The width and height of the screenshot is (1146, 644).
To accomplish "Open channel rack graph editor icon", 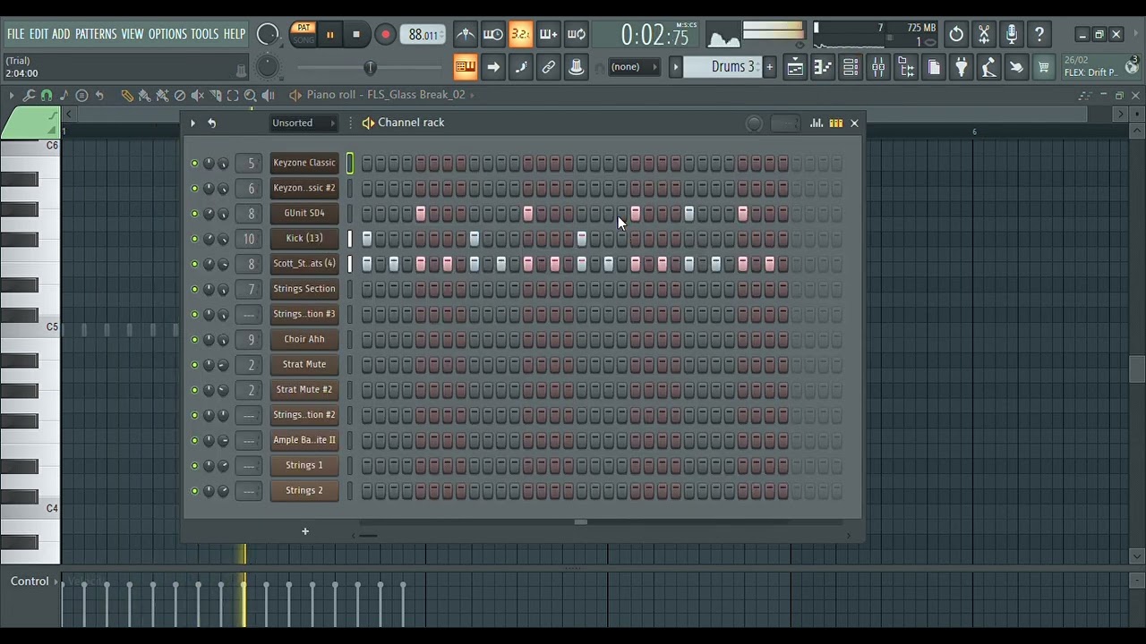I will coord(817,123).
